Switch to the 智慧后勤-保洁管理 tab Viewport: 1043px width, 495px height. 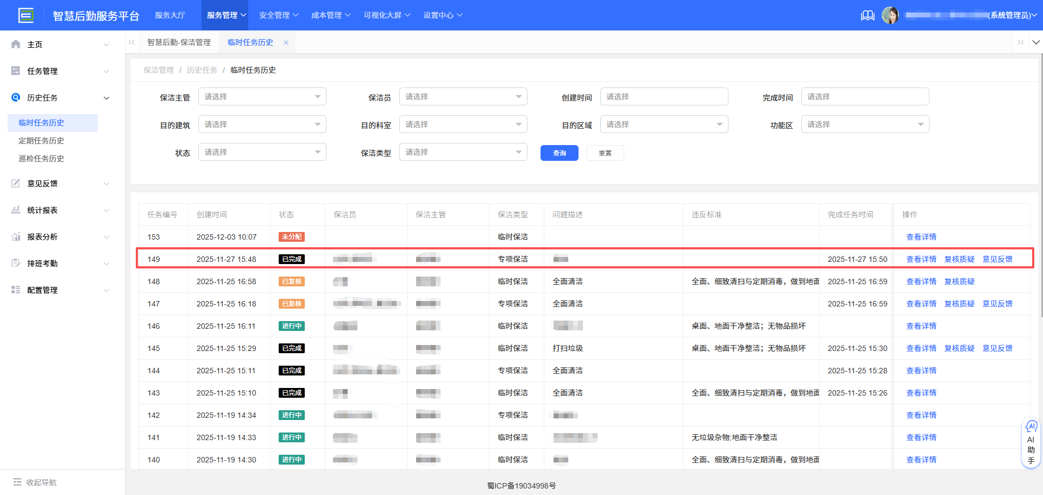point(179,42)
